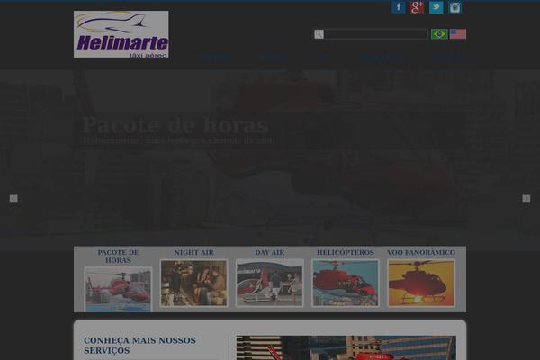
Task: Click the Voo Panorâmico sunset thumbnail
Action: coord(421,283)
